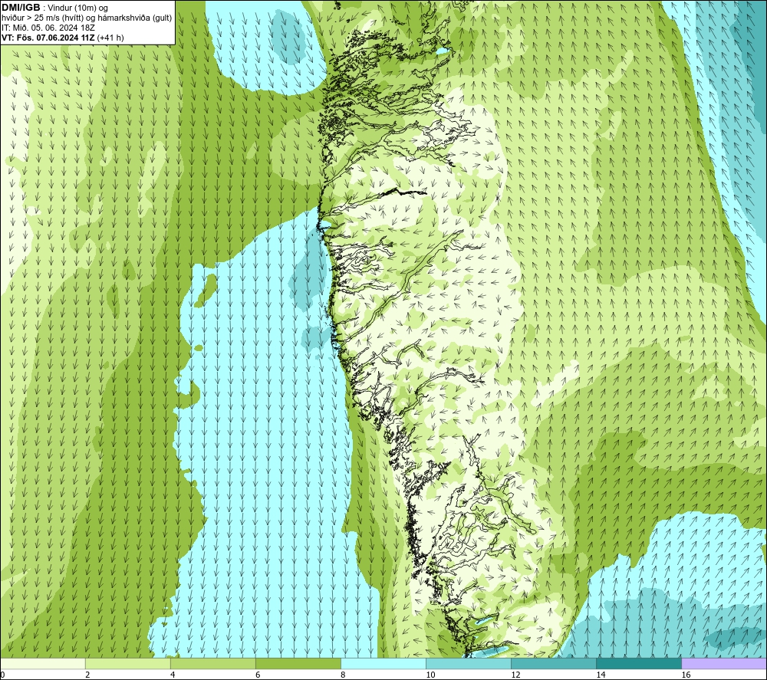
Task: Click the 'Vindur (10m) og' label
Action: click(78, 8)
